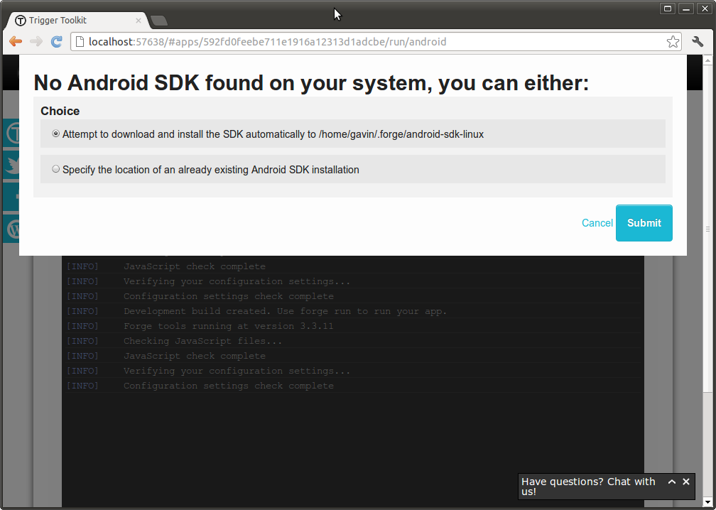Viewport: 716px width, 510px height.
Task: Click the Twitter bird sidebar icon
Action: click(11, 165)
